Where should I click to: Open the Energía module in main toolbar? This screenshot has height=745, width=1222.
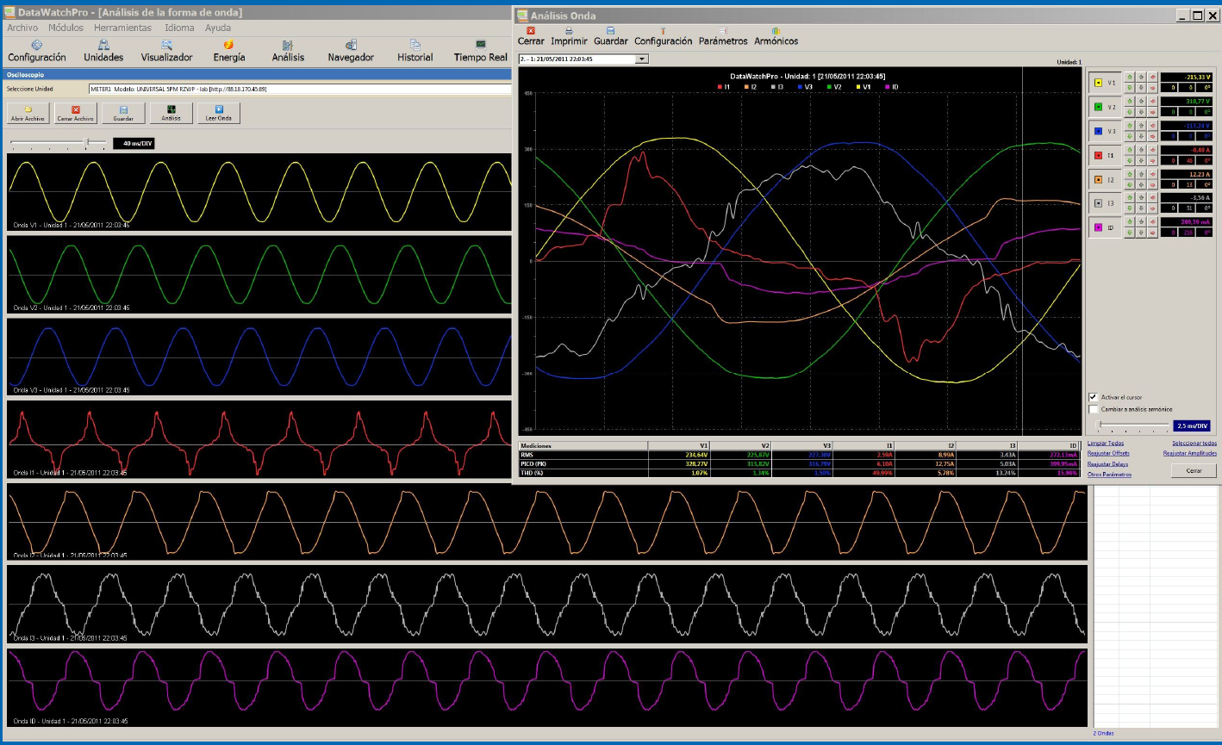[228, 51]
